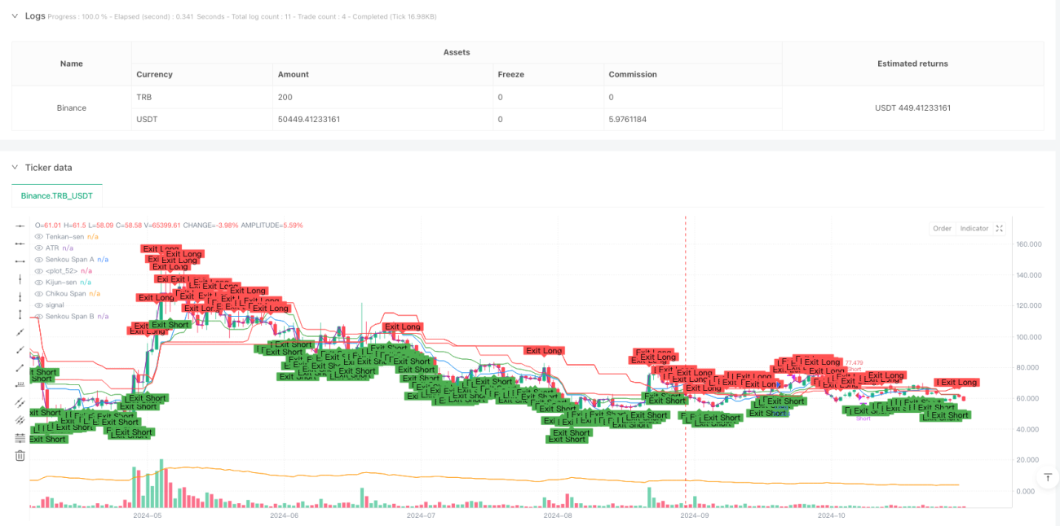Click the red dashed vertical time marker
This screenshot has width=1060, height=526.
click(x=686, y=358)
